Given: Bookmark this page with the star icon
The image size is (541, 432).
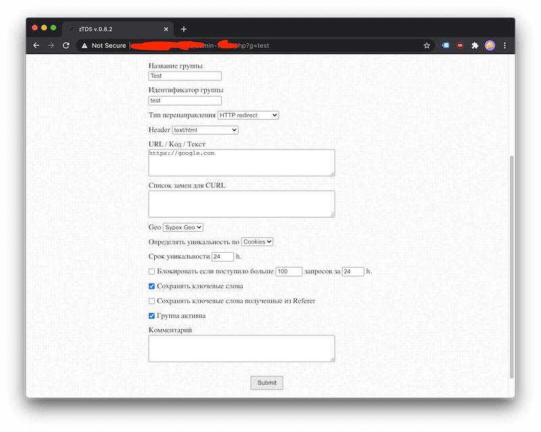Looking at the screenshot, I should coord(427,45).
